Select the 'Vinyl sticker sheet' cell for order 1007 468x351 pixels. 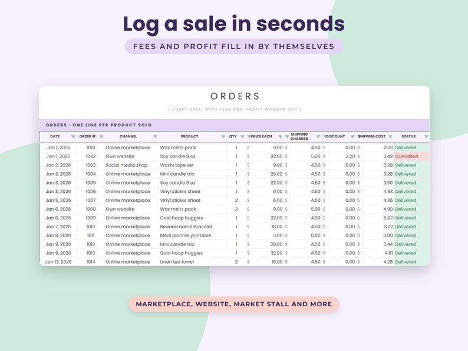click(x=193, y=200)
